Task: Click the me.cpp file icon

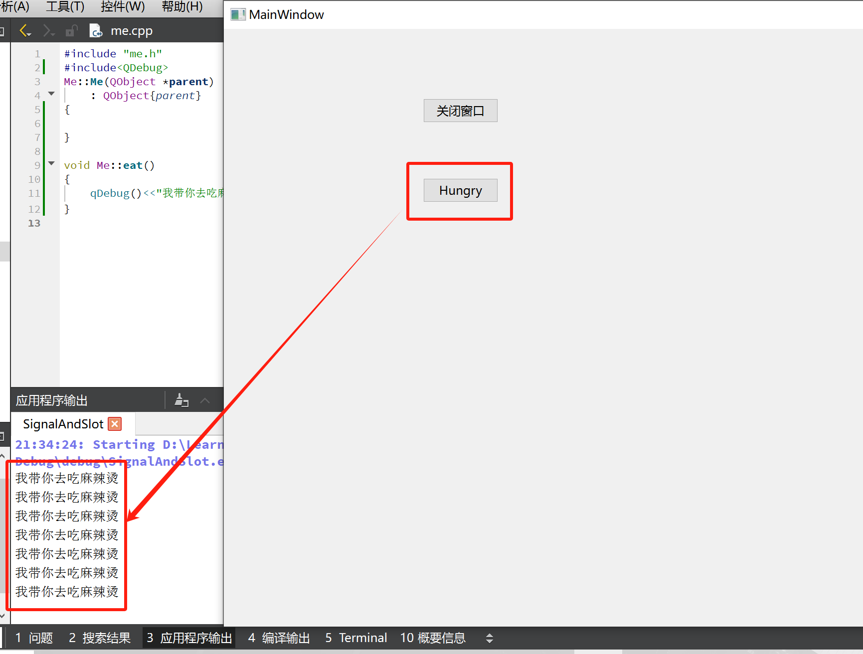Action: pyautogui.click(x=96, y=31)
